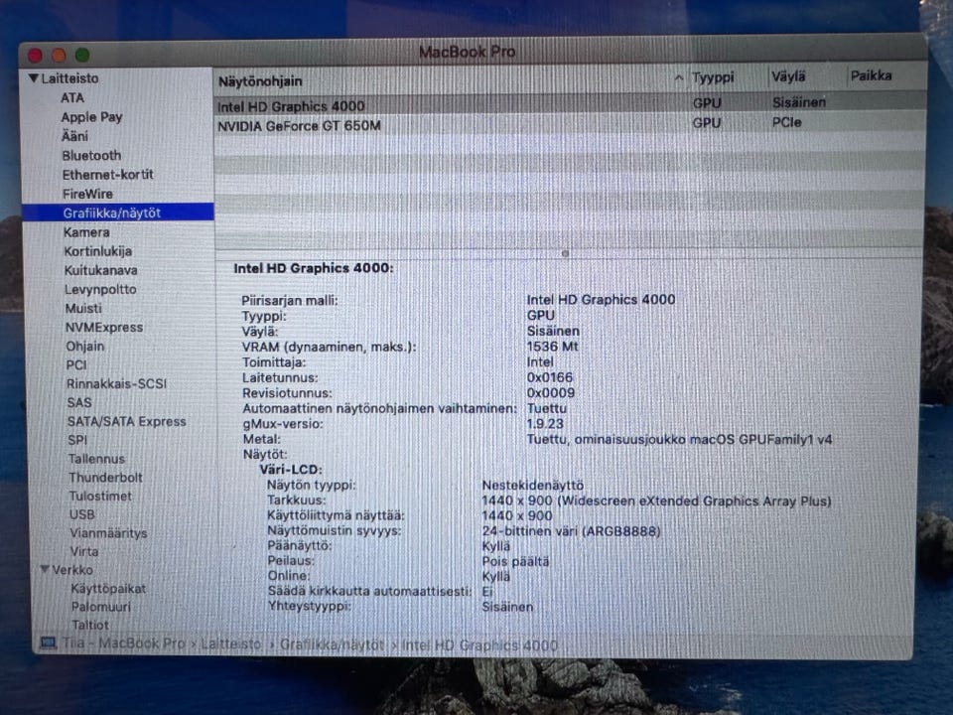The width and height of the screenshot is (953, 715).
Task: Select Virta in the sidebar
Action: coord(83,551)
